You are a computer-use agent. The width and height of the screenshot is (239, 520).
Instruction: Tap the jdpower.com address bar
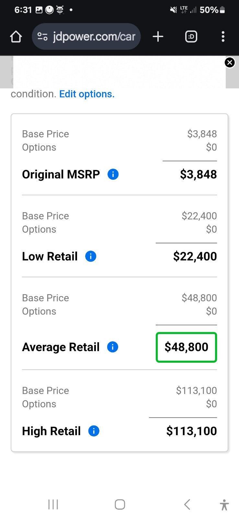click(86, 36)
